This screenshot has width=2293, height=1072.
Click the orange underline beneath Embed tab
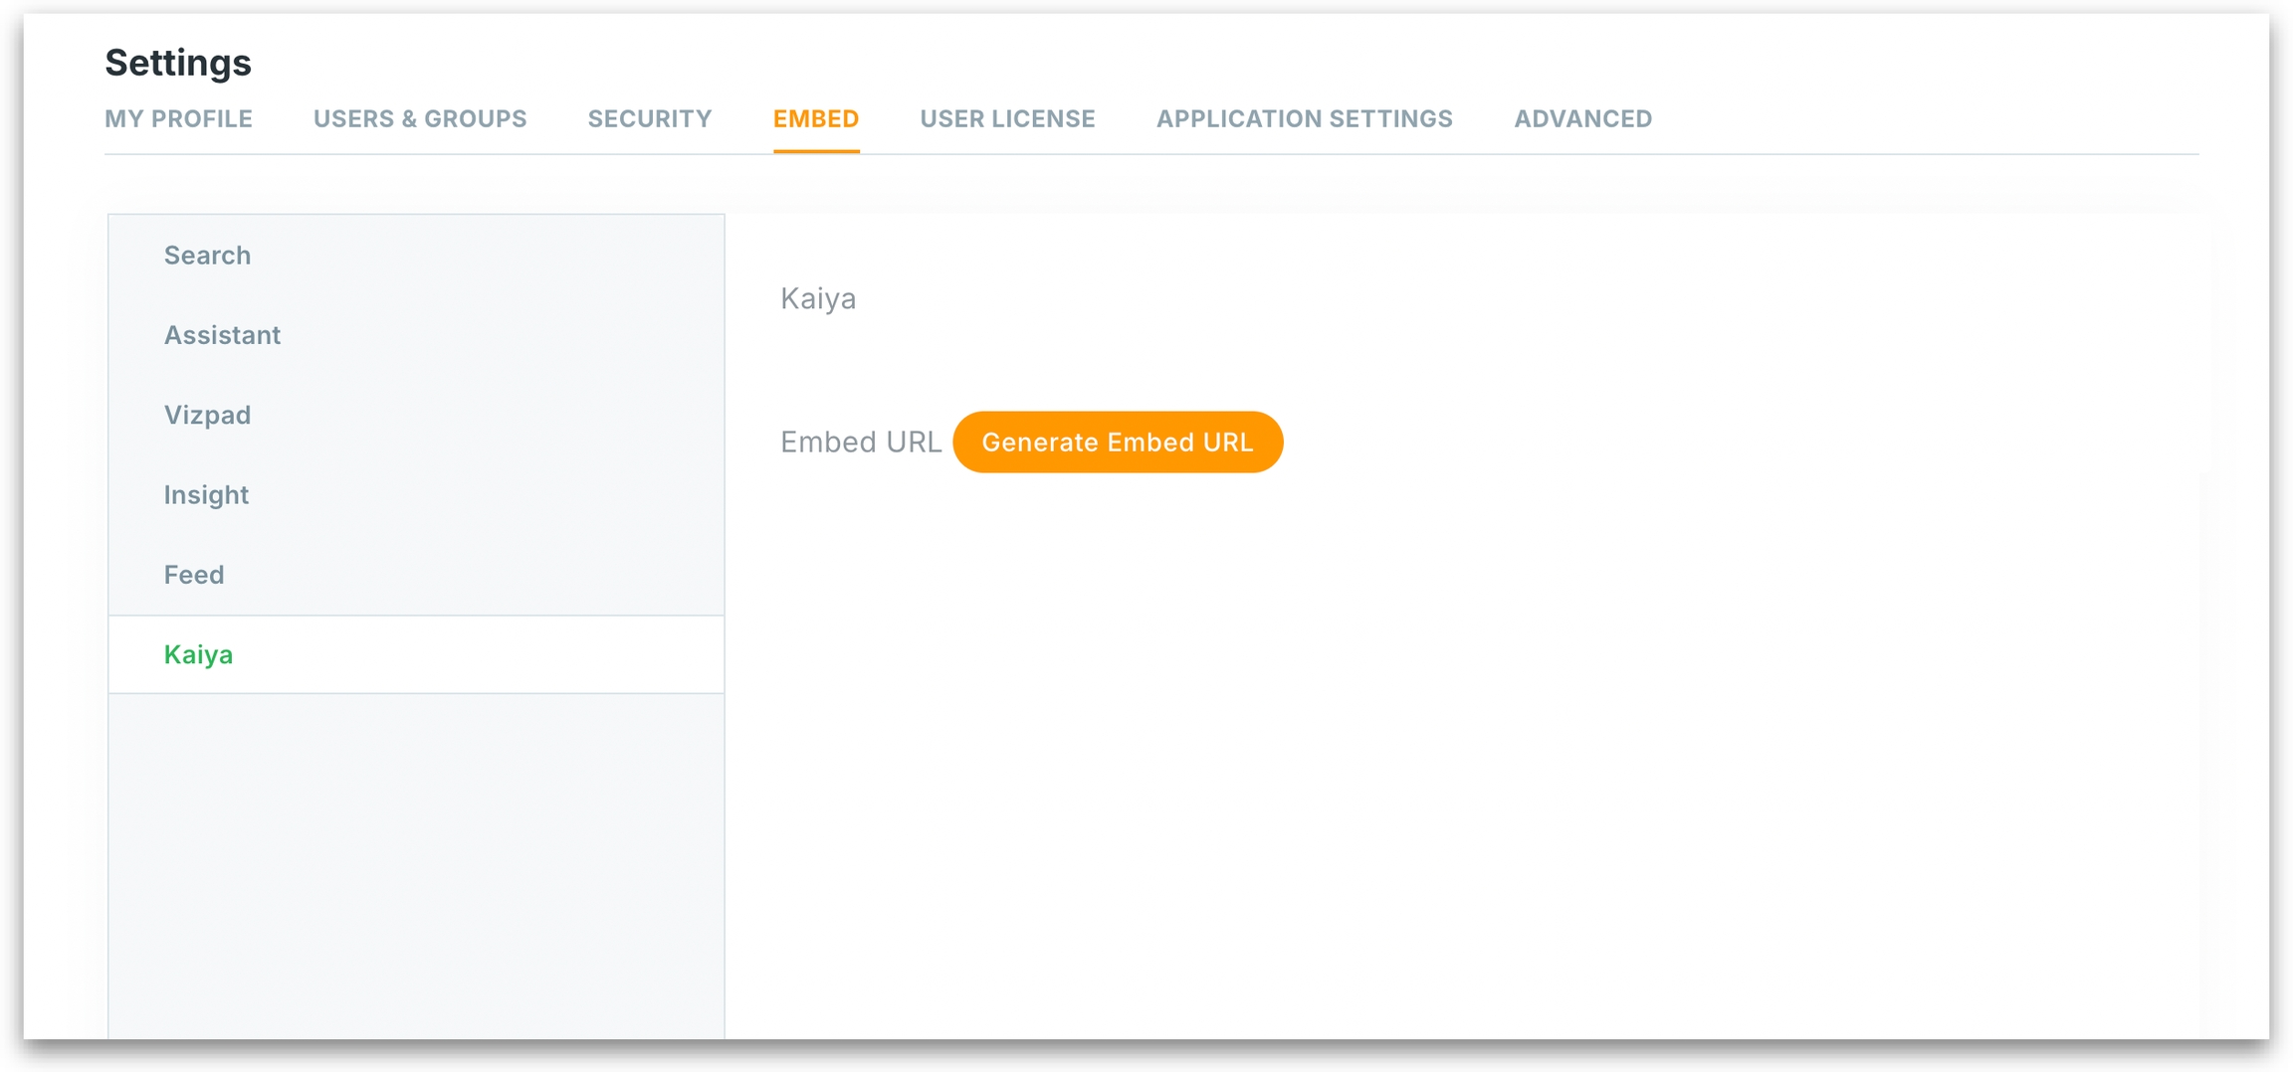pos(815,151)
